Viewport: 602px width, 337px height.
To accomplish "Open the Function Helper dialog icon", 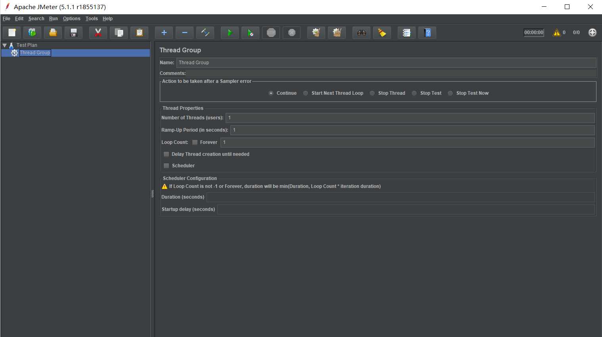I will tap(407, 33).
